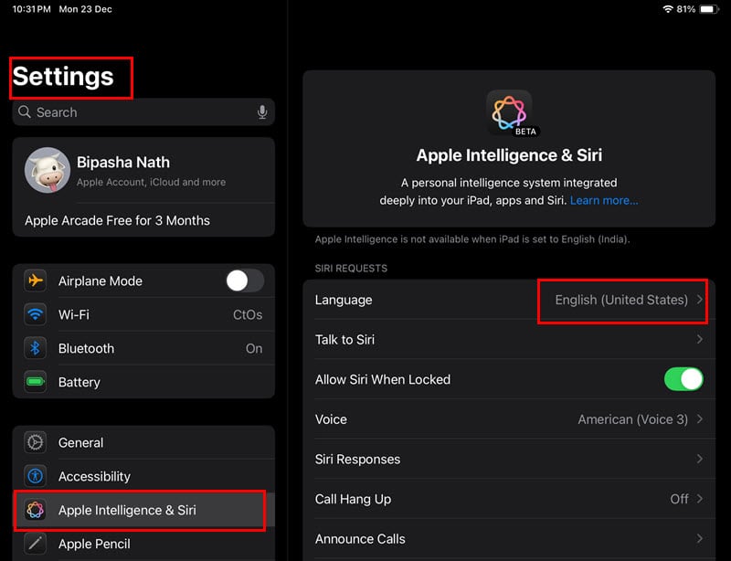
Task: Click the Search settings field
Action: pos(137,112)
